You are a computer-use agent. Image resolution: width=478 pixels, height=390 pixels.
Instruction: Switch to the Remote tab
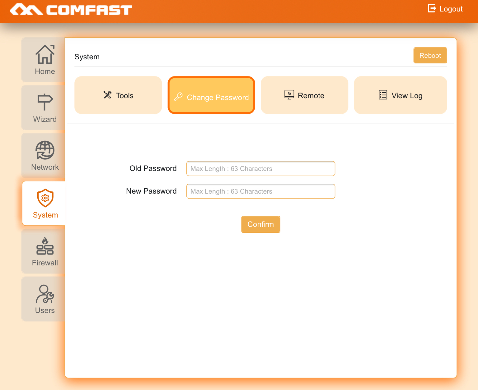304,95
